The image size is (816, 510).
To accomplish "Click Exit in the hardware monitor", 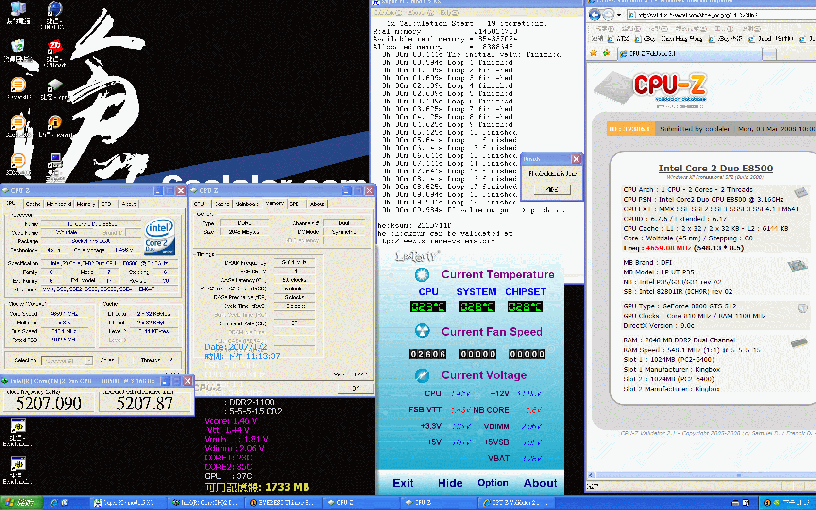I will click(x=403, y=483).
